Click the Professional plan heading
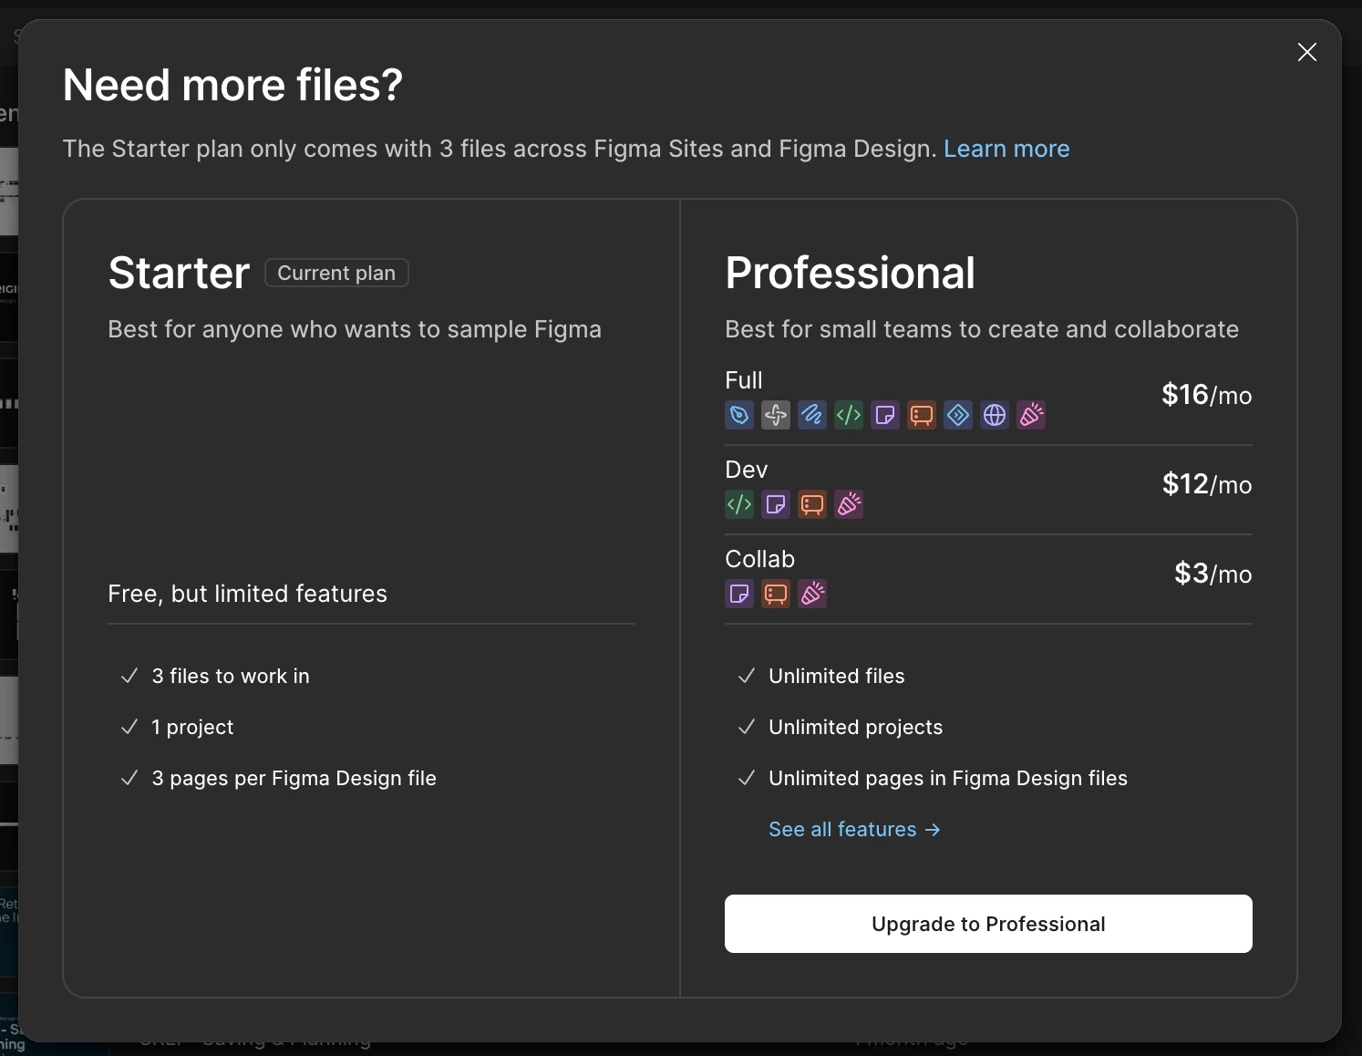 pyautogui.click(x=850, y=273)
